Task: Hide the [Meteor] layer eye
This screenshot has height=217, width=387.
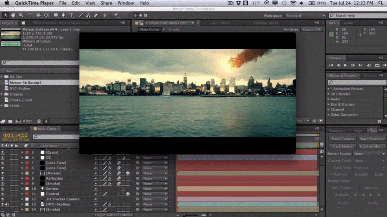Action: coord(3,173)
